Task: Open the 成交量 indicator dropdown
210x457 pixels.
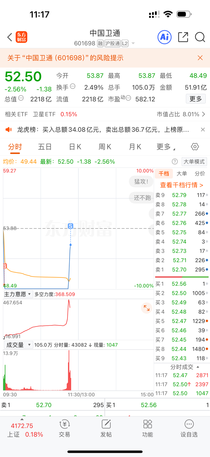Action: (18, 345)
